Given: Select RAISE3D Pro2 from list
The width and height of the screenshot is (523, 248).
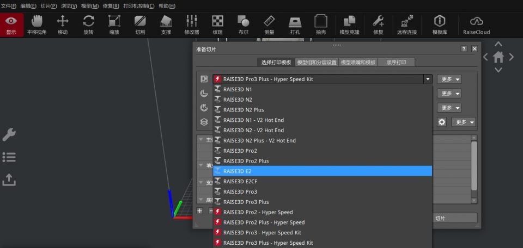Looking at the screenshot, I should click(323, 151).
